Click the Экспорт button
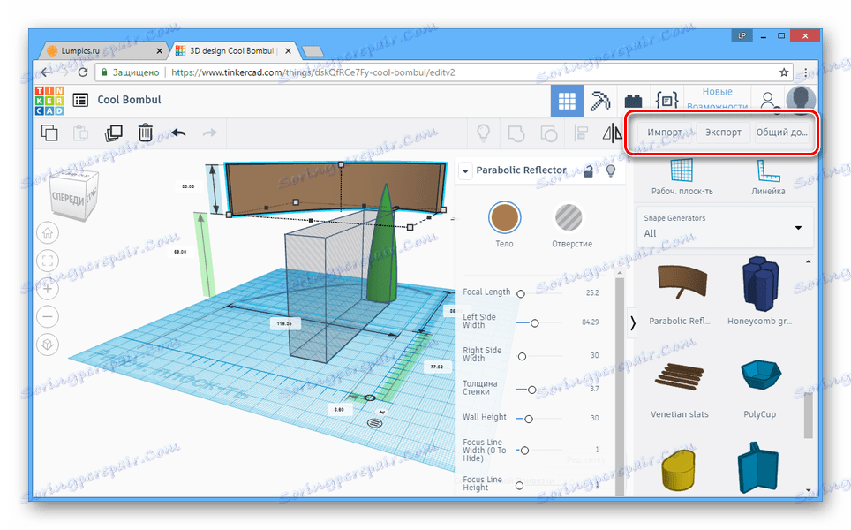This screenshot has width=851, height=530. point(723,132)
